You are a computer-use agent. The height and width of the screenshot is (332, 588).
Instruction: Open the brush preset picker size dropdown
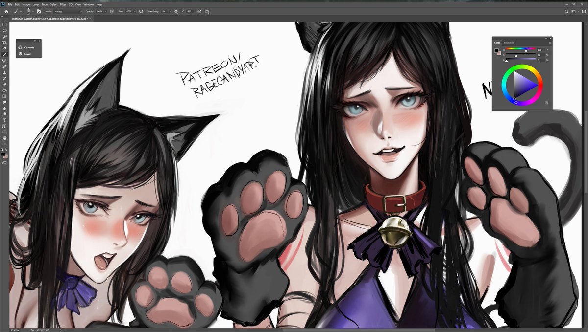coord(33,11)
